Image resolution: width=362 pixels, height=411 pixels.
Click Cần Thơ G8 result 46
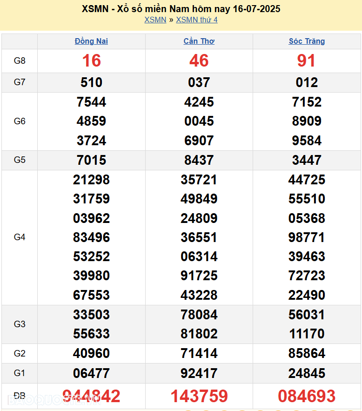pyautogui.click(x=199, y=61)
